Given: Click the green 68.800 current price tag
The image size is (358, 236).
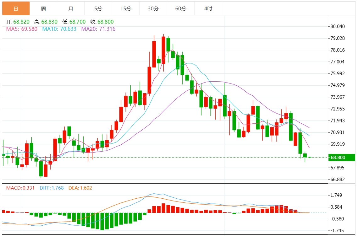Looking at the screenshot, I should click(342, 157).
